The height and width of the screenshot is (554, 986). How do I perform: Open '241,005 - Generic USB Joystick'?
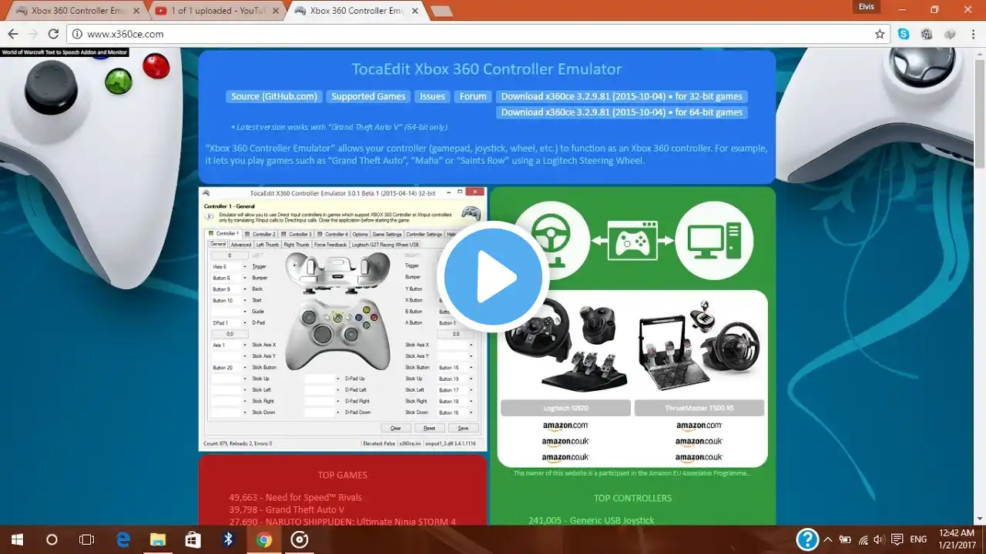pyautogui.click(x=592, y=520)
